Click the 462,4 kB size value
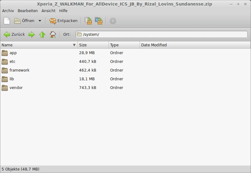Viewport: 251px width, 173px height. tap(88, 70)
